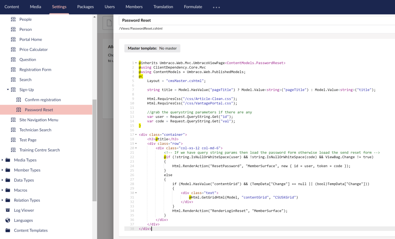Go to the Users section
395x239 pixels.
coord(110,7)
